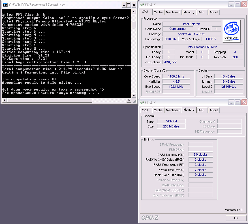Open About tab in top CPU-Z window
The image size is (248, 224).
click(214, 12)
